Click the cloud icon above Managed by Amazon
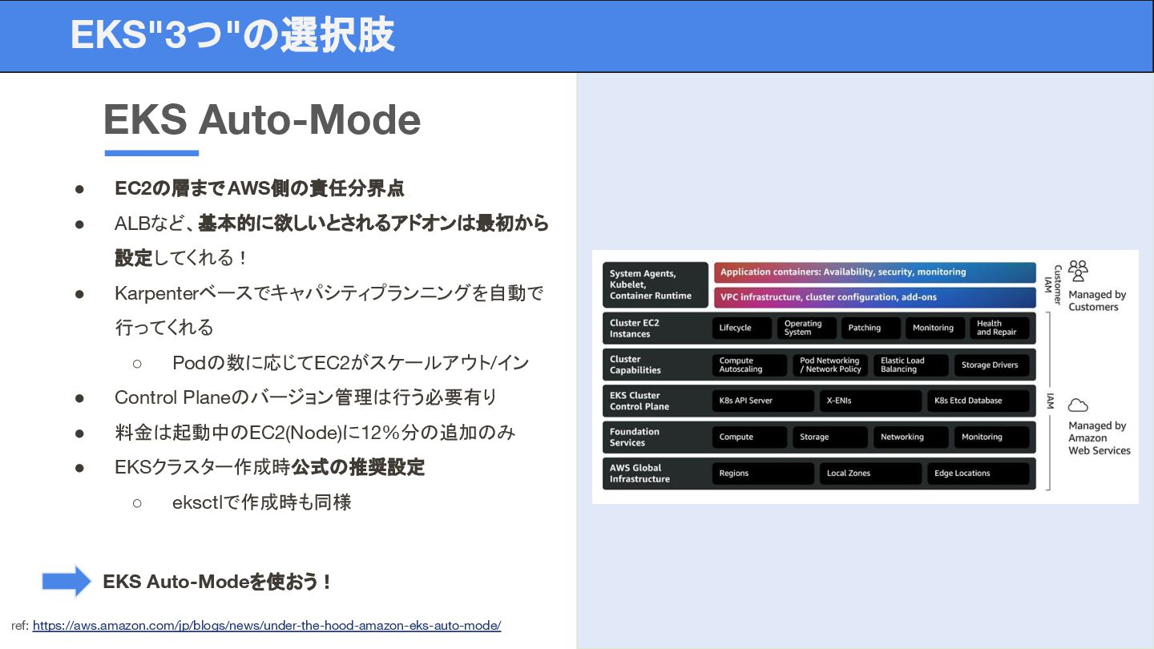Image resolution: width=1154 pixels, height=649 pixels. tap(1078, 405)
